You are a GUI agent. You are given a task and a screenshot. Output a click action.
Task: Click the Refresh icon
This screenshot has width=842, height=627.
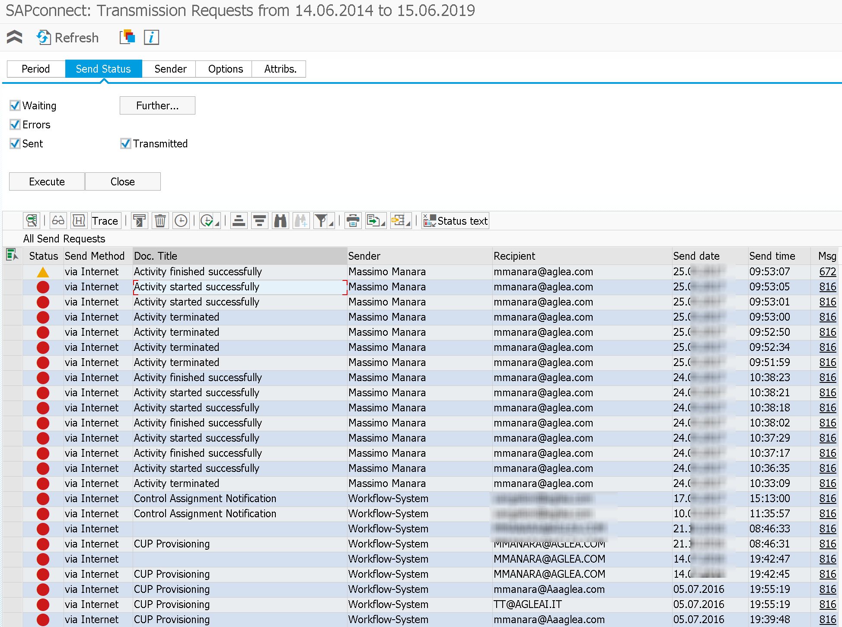(43, 38)
